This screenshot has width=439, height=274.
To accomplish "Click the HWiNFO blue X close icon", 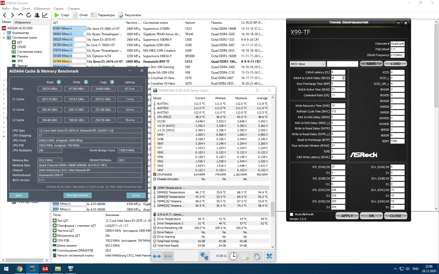I will coord(269,256).
